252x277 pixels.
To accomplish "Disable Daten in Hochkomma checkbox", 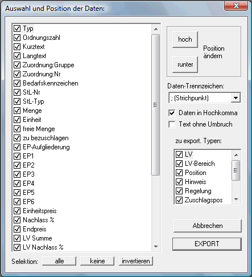I will tap(172, 113).
